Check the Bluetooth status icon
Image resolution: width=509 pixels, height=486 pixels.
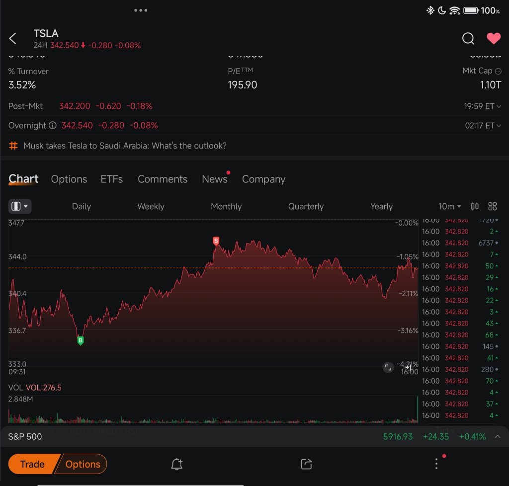coord(430,10)
